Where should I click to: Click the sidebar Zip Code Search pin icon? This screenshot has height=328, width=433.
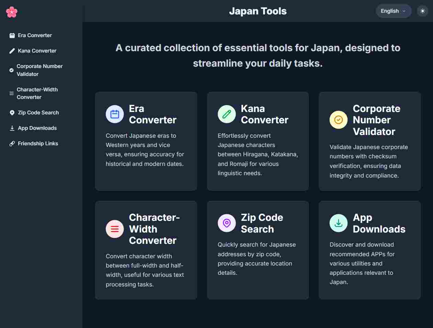tap(12, 113)
